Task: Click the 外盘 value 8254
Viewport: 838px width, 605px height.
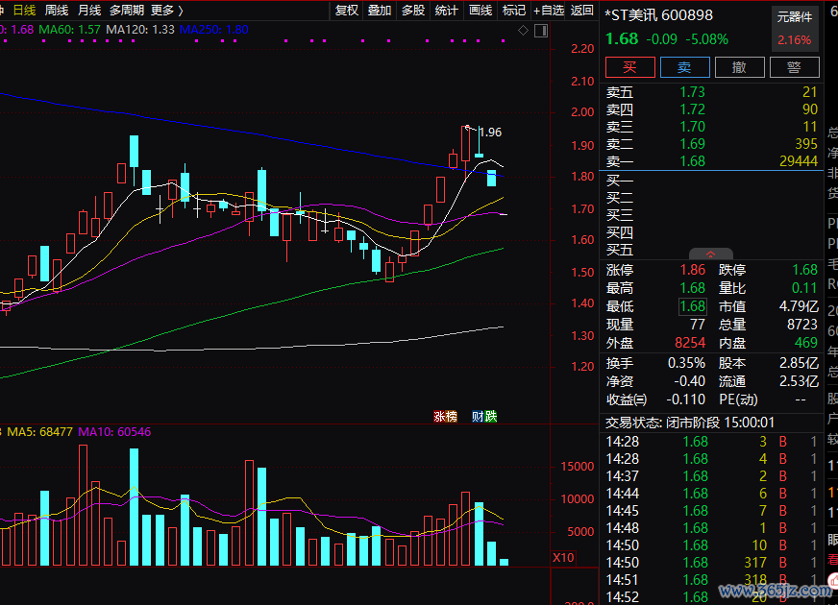Action: (x=690, y=343)
